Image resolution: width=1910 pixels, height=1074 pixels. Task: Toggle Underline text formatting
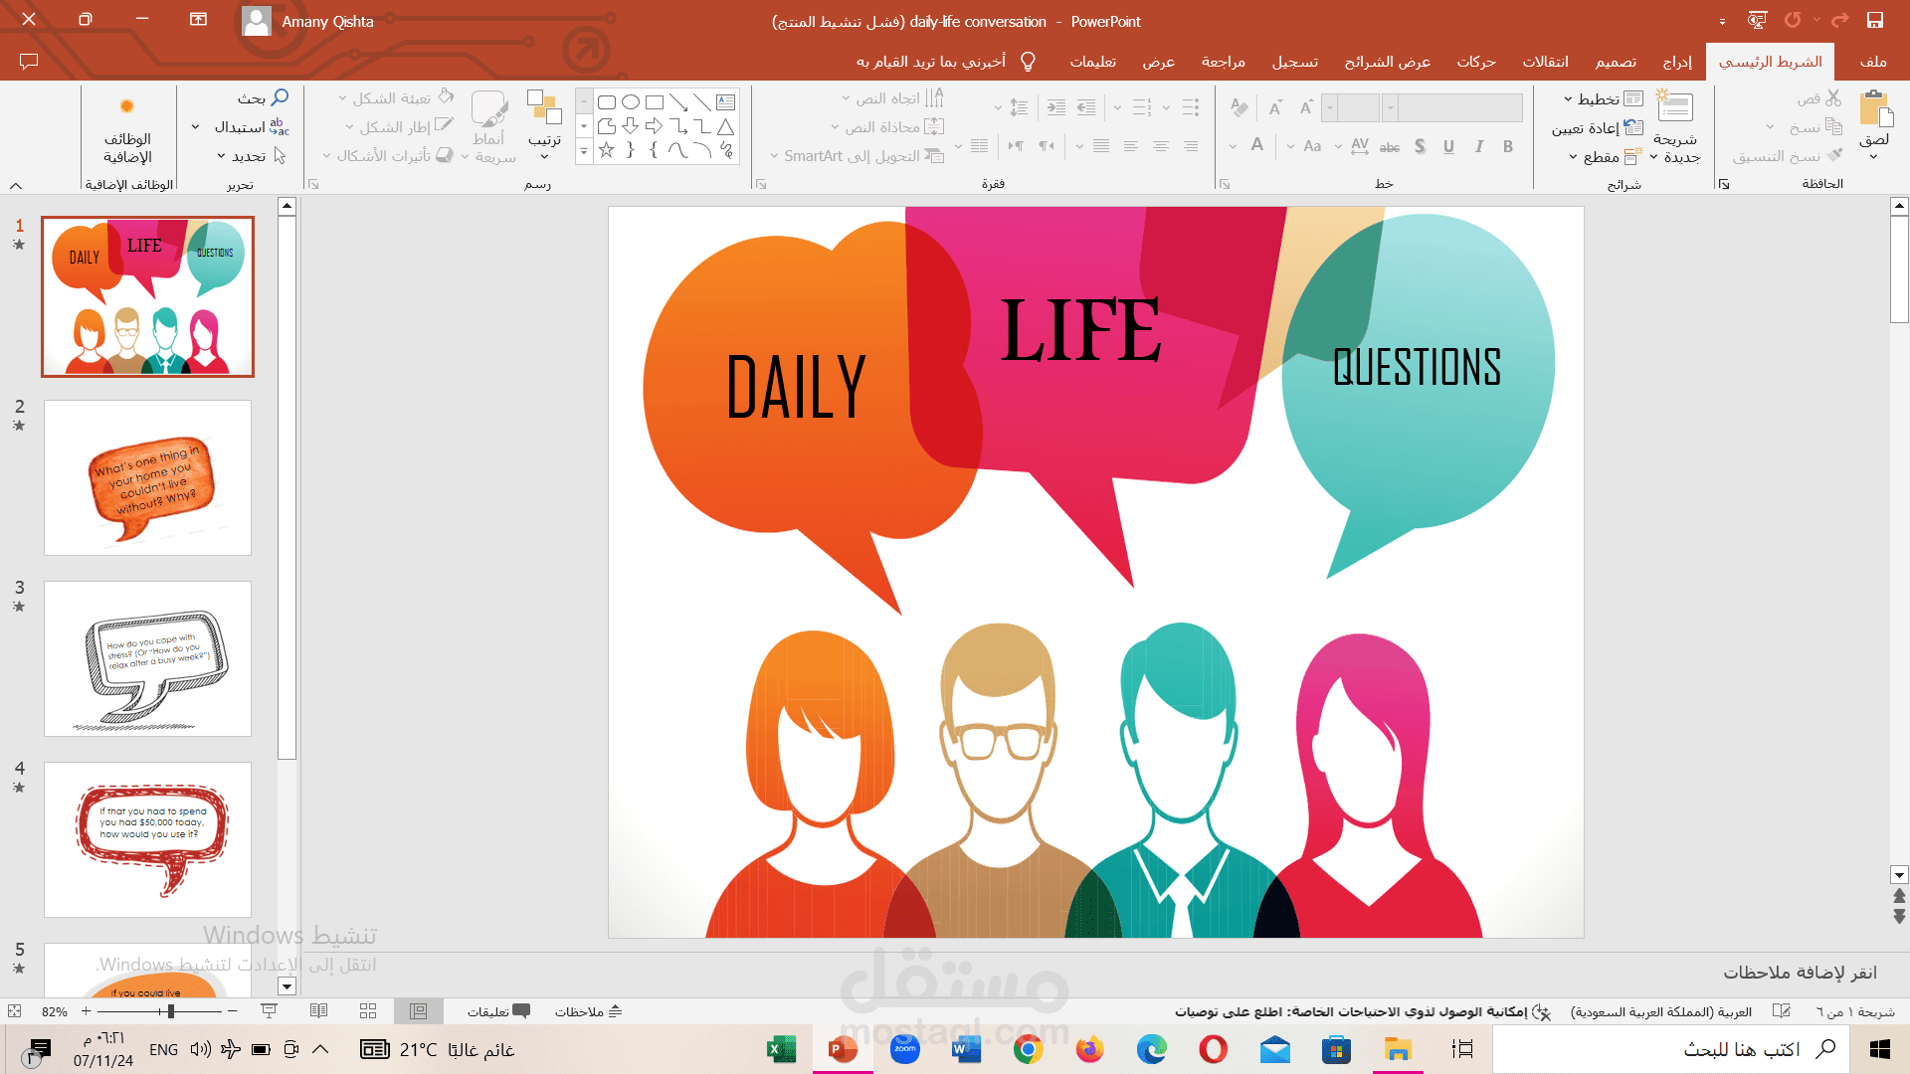coord(1448,146)
